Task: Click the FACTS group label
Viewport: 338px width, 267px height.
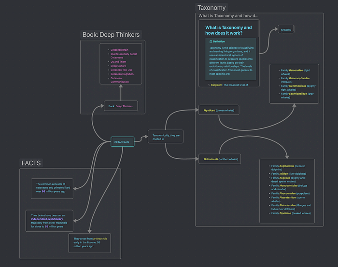Action: click(x=32, y=163)
